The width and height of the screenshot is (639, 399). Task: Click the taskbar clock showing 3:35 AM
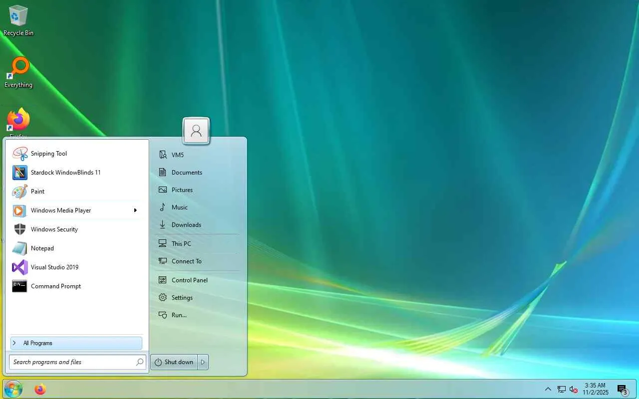[x=596, y=389]
